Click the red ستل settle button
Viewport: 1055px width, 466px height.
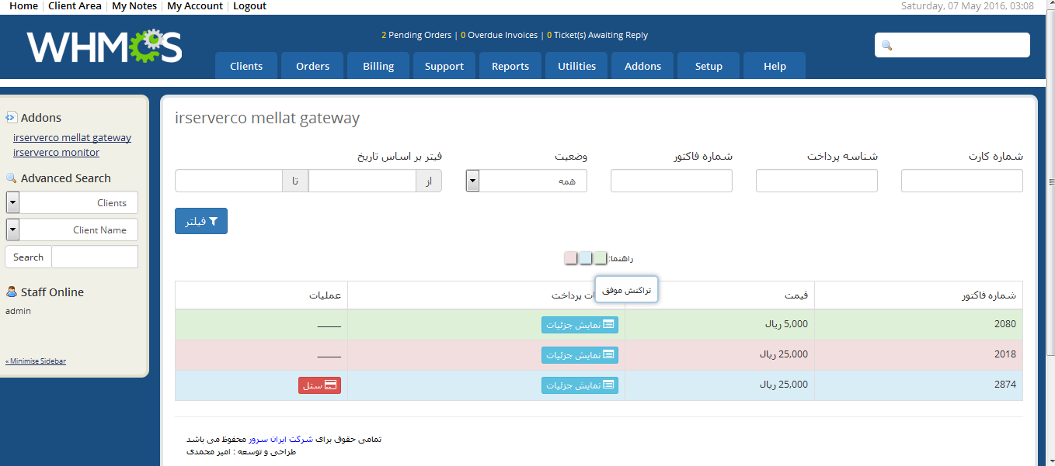click(x=319, y=385)
